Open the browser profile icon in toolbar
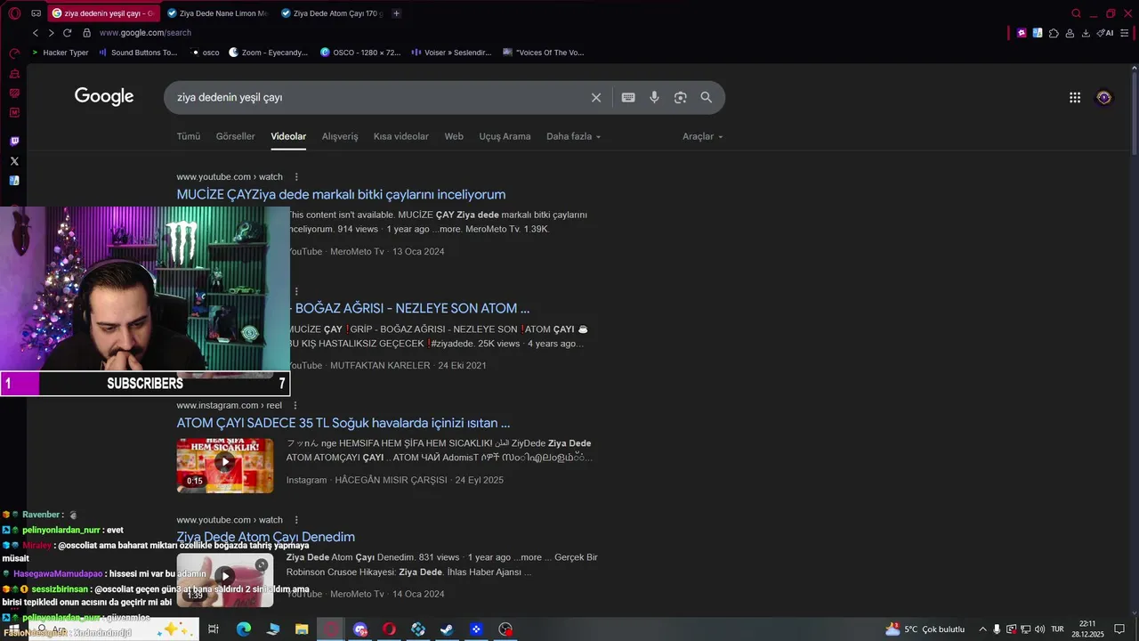Viewport: 1139px width, 641px height. pyautogui.click(x=1070, y=33)
